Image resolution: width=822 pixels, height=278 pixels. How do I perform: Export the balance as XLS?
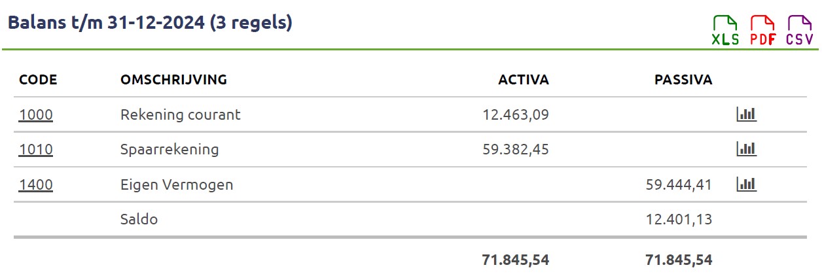pos(725,31)
